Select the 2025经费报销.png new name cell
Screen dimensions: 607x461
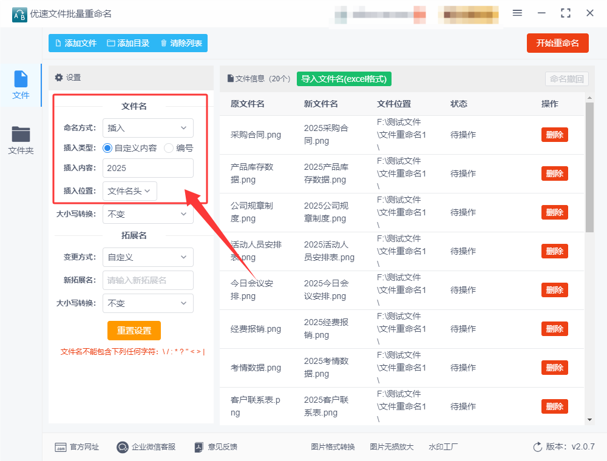click(326, 329)
